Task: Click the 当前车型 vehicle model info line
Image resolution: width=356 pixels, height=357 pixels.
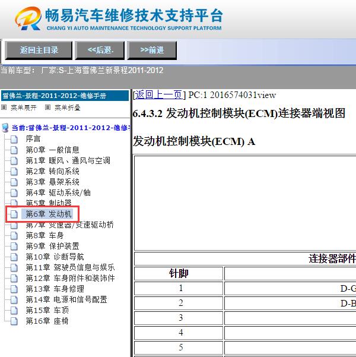Action: [82, 70]
